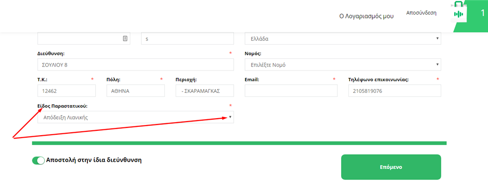488x196 pixels.
Task: Open the shopping cart icon
Action: point(458,13)
